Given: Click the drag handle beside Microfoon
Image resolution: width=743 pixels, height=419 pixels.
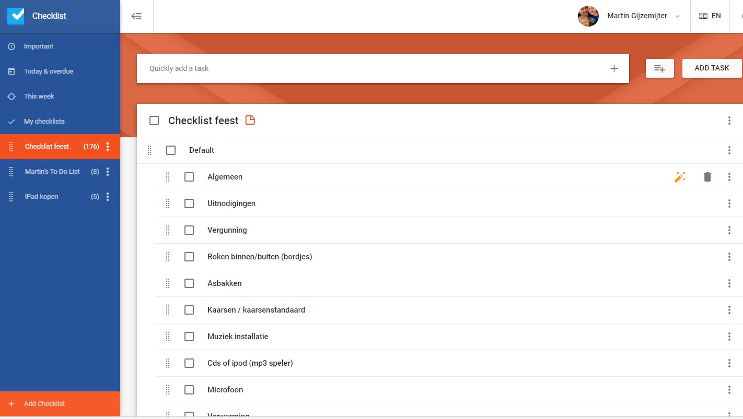Looking at the screenshot, I should tap(168, 390).
